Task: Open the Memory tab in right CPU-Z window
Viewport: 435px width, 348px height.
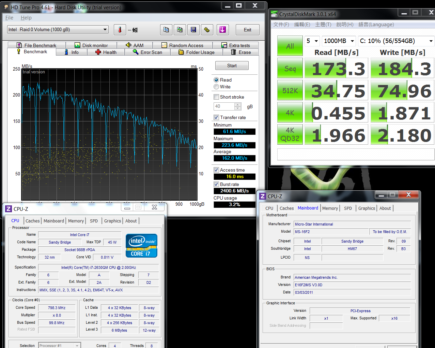Action: [330, 208]
